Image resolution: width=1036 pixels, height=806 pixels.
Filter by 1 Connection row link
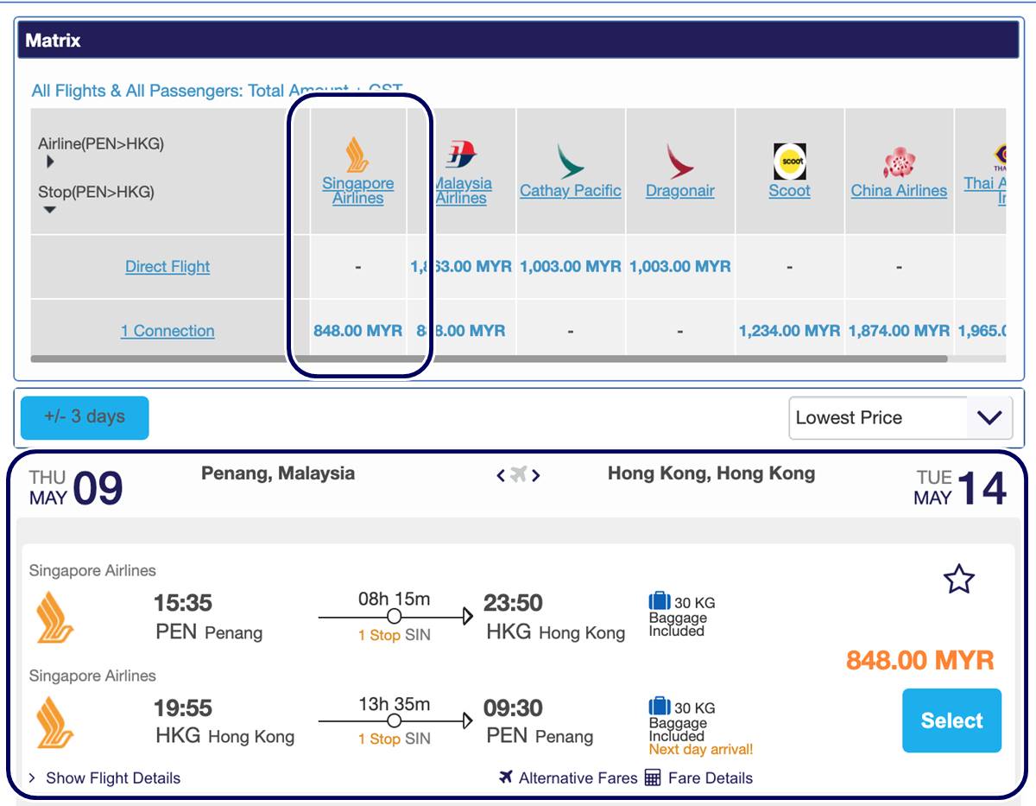pyautogui.click(x=167, y=331)
